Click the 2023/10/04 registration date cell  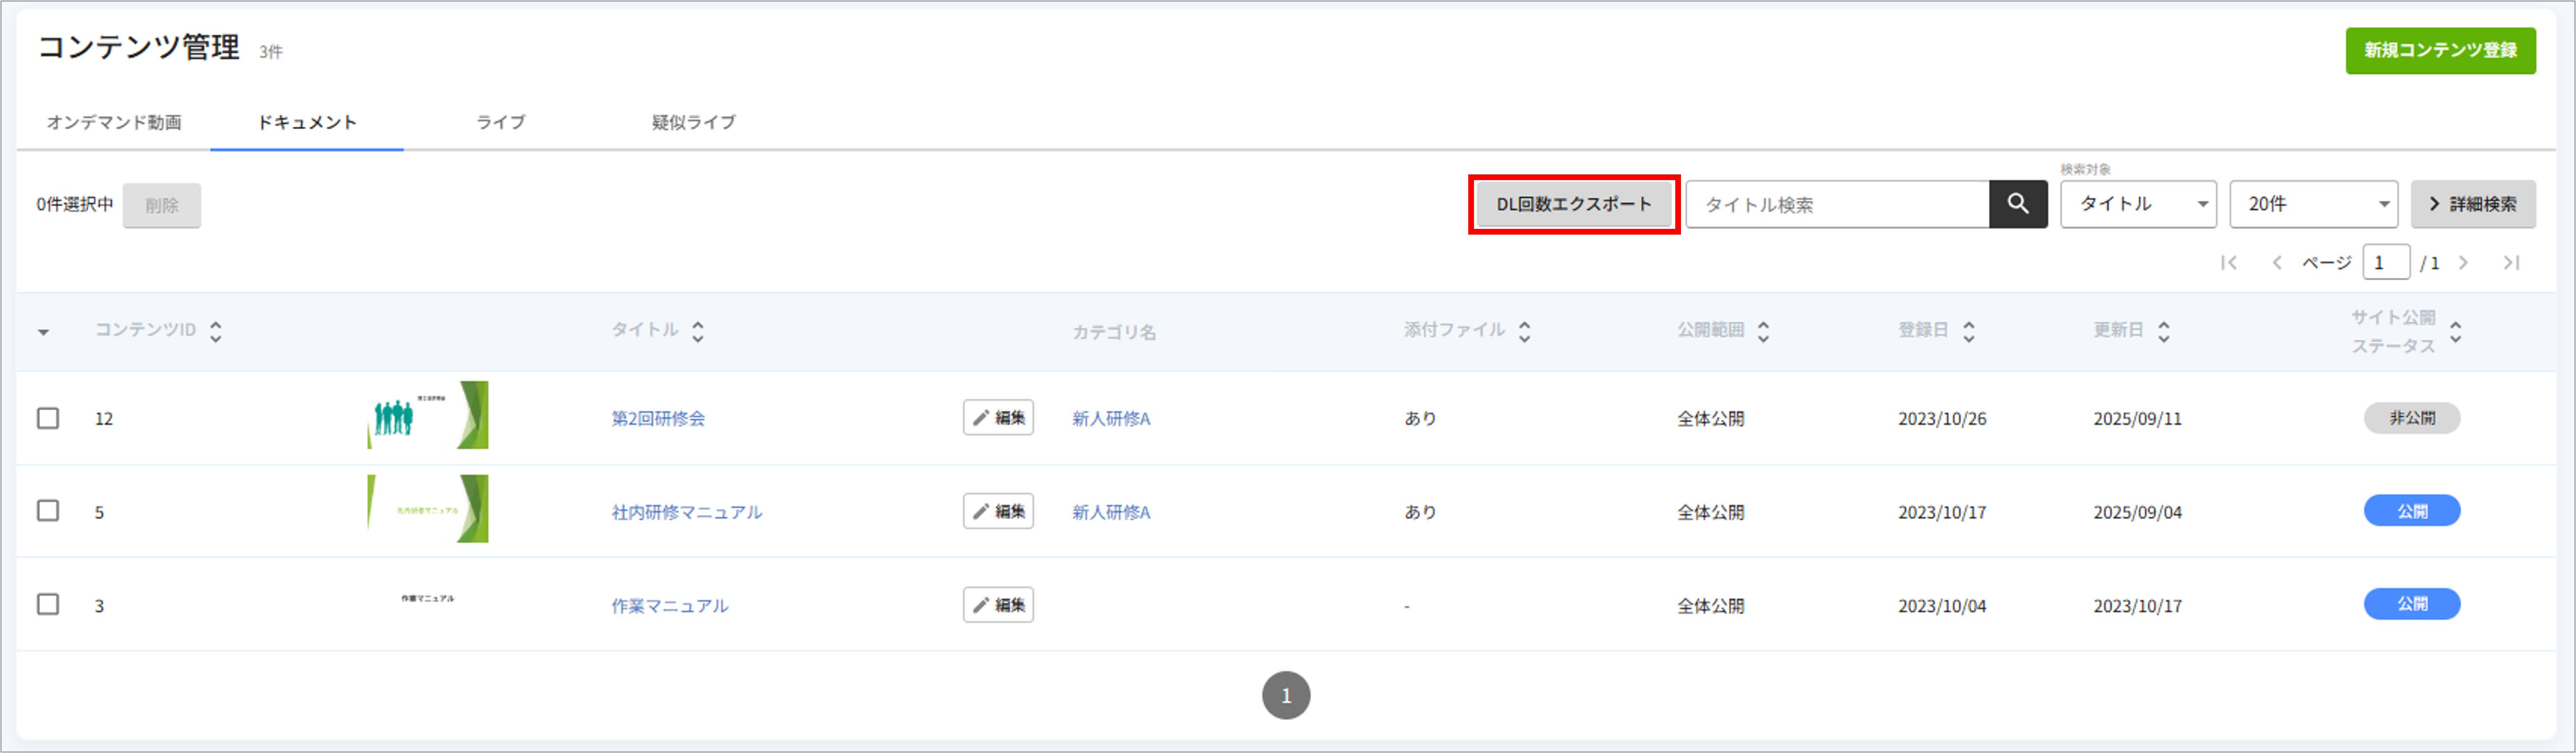(1942, 606)
